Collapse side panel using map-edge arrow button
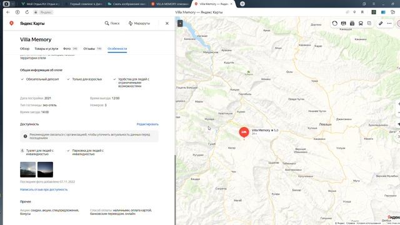This screenshot has height=225, width=400. tap(180, 23)
